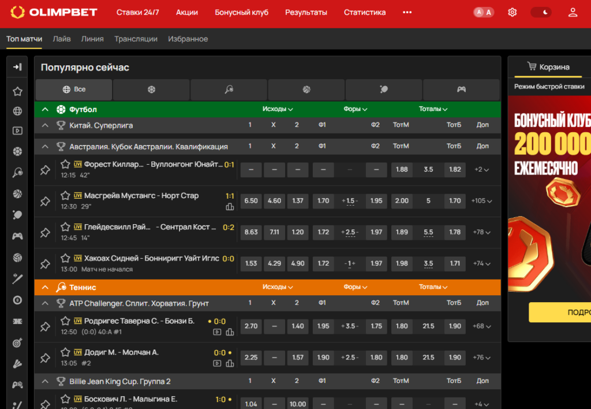The image size is (591, 409).
Task: Collapse the Футбол section
Action: 45,109
